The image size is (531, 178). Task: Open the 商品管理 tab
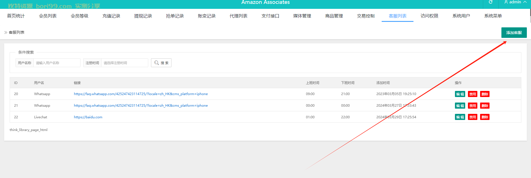pyautogui.click(x=334, y=16)
